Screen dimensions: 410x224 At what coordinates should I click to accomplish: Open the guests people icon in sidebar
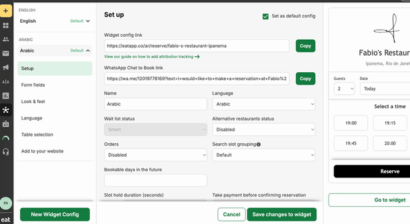pos(6,39)
